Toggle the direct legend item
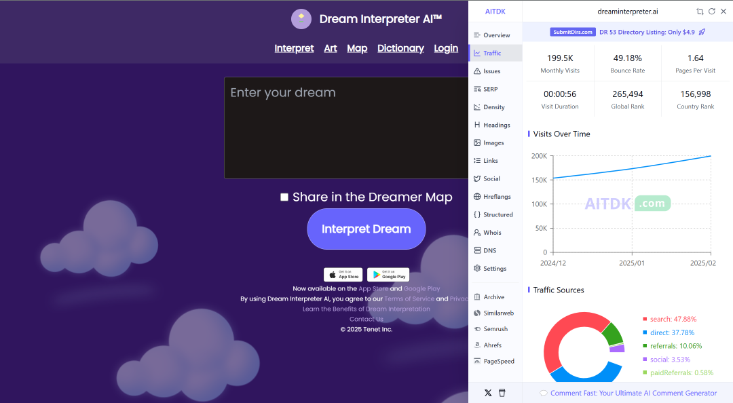Screen dimensions: 733x403 coord(669,332)
